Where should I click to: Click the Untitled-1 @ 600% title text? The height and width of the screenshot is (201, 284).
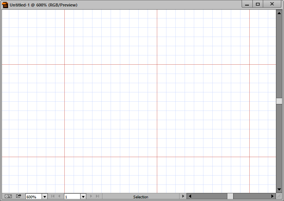[x=44, y=5]
